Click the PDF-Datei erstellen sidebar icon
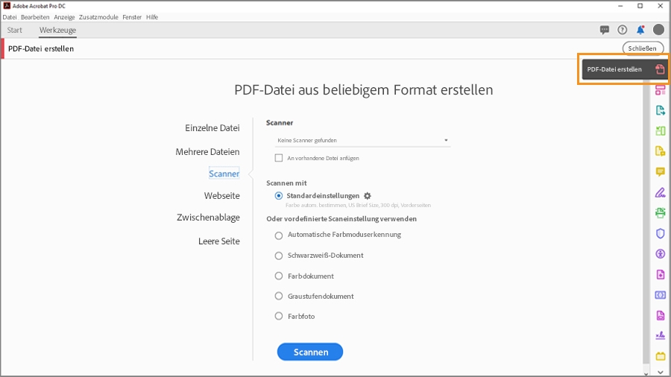The image size is (671, 377). click(660, 69)
